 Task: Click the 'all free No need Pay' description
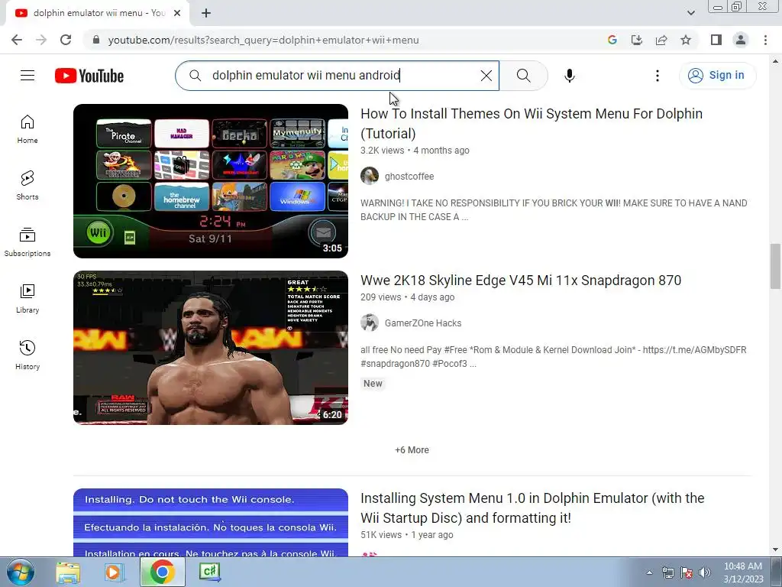[x=553, y=356]
